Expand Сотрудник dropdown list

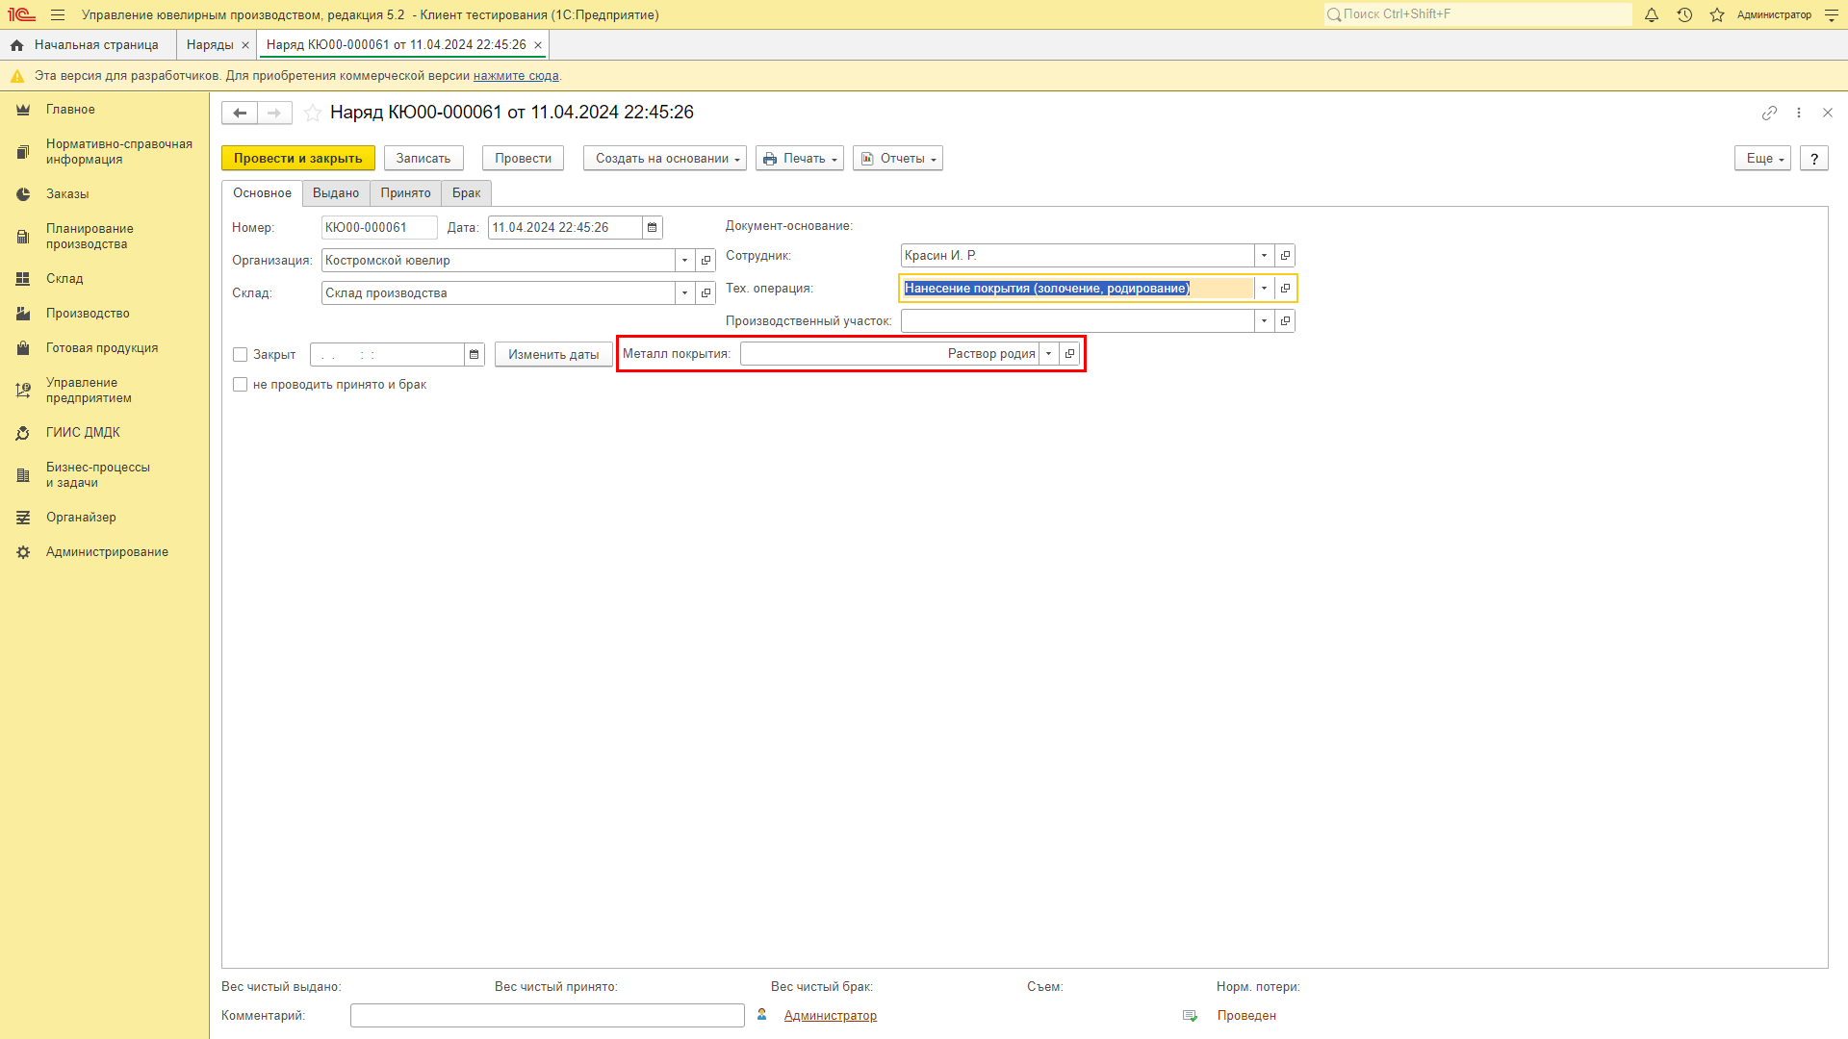(1265, 256)
